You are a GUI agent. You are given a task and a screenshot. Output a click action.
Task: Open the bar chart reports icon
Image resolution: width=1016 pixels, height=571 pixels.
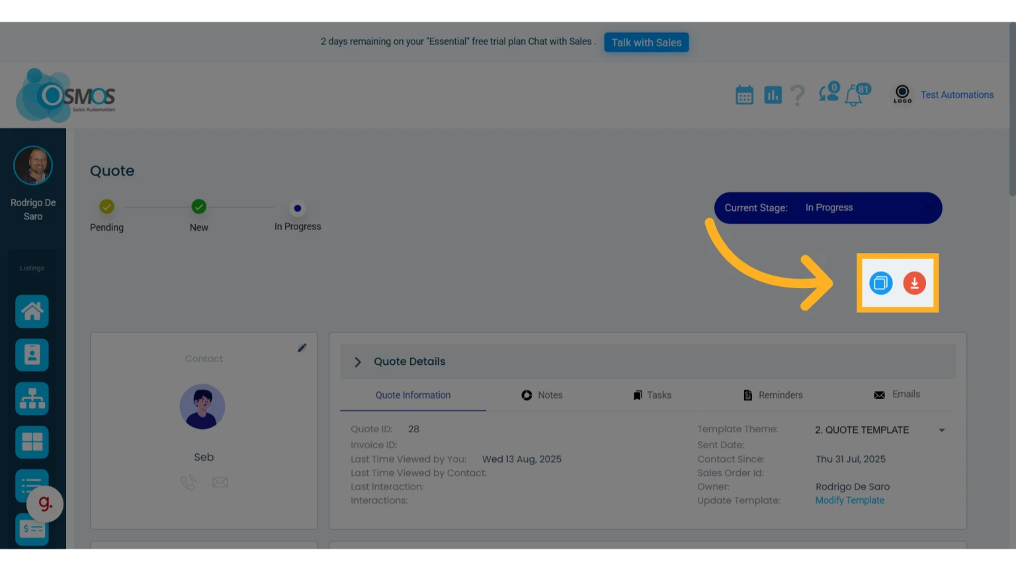click(773, 95)
